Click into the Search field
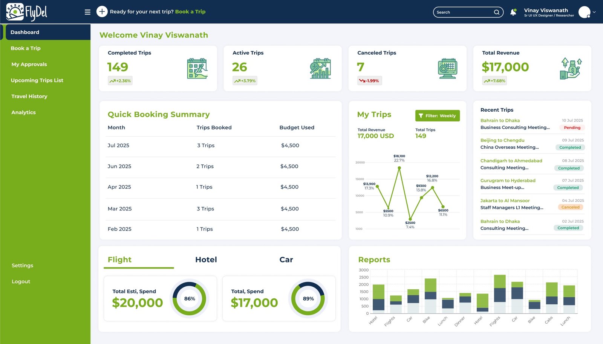The width and height of the screenshot is (603, 344). coord(464,12)
